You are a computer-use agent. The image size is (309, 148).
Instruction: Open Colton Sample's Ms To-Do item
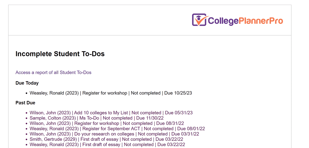coord(97,118)
